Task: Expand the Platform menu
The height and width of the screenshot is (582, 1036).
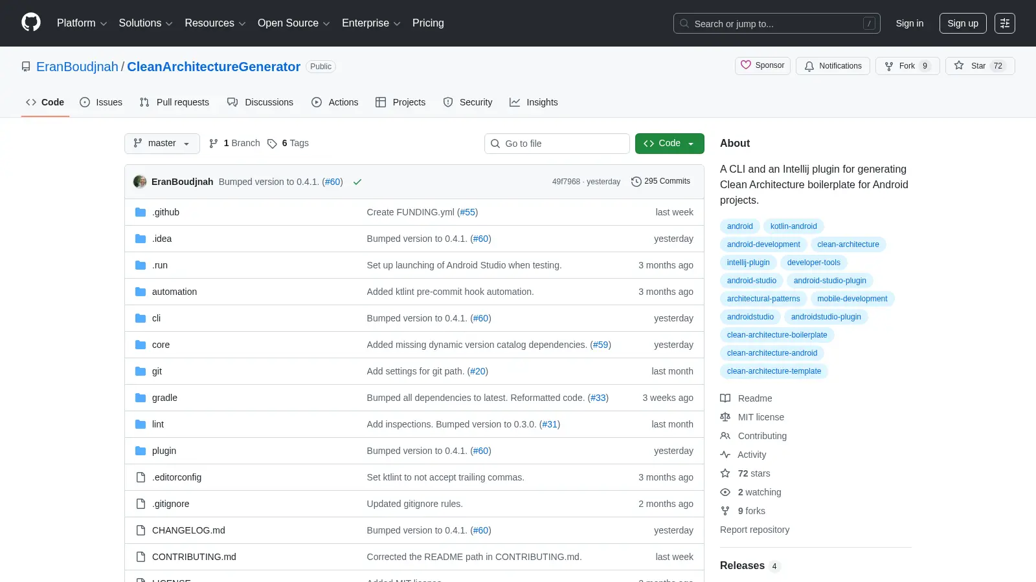Action: pyautogui.click(x=82, y=23)
